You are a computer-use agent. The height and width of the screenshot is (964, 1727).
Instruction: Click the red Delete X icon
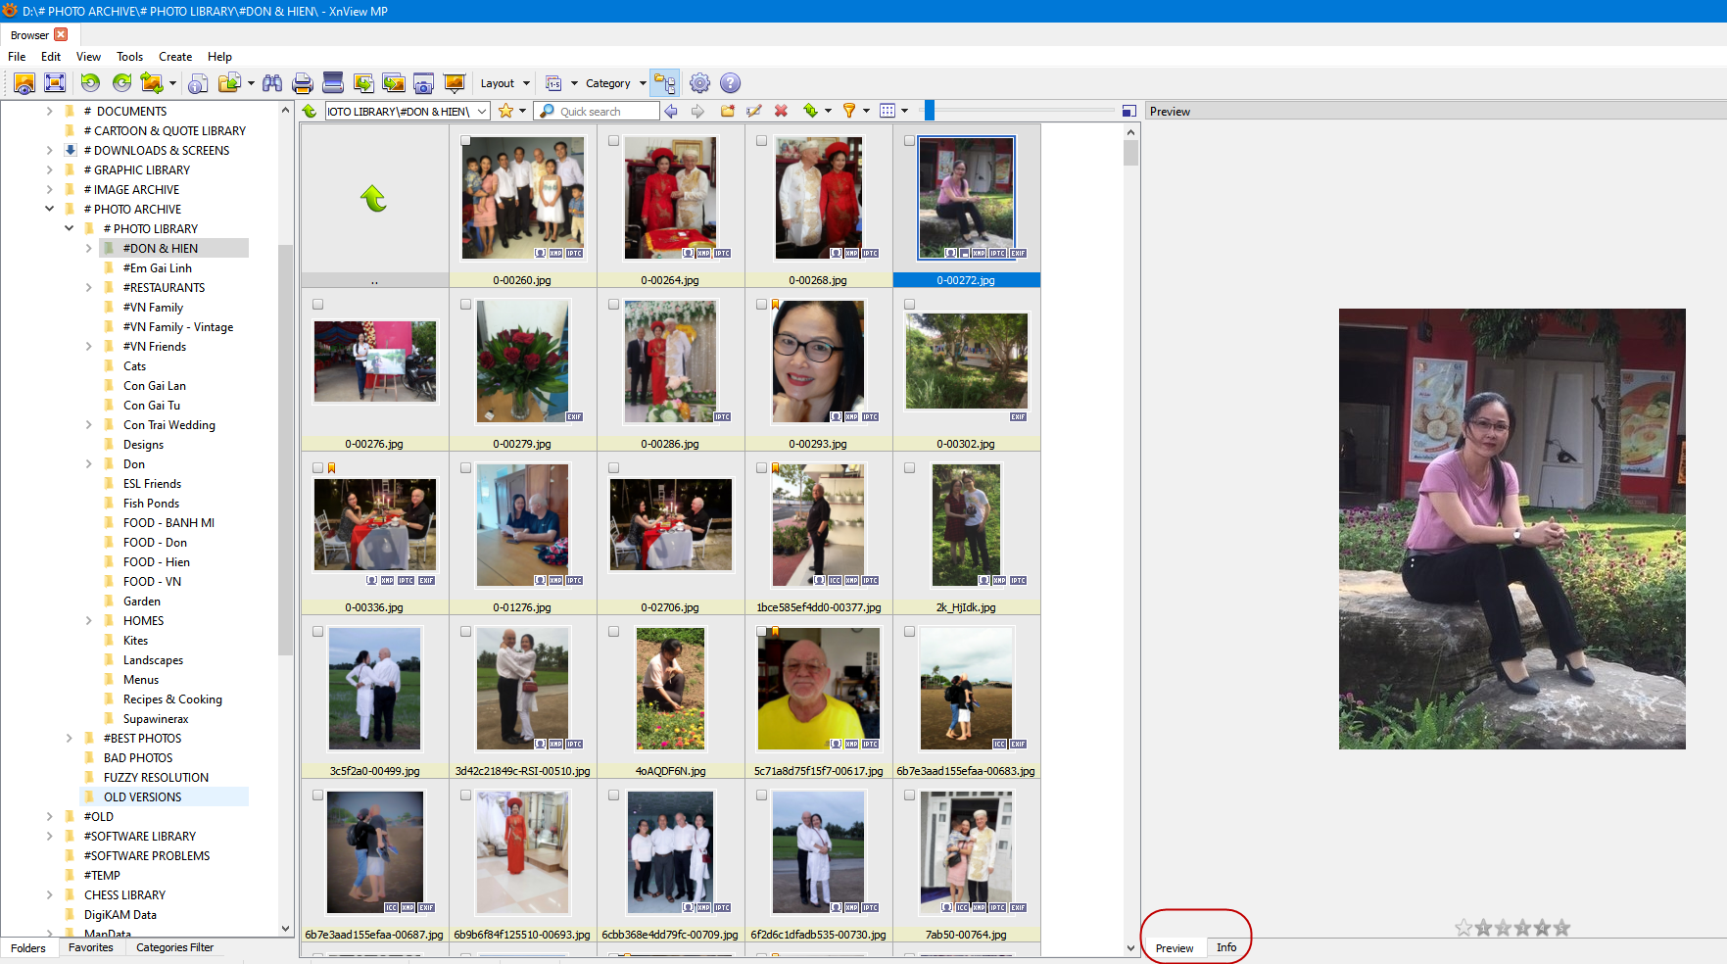pos(781,111)
